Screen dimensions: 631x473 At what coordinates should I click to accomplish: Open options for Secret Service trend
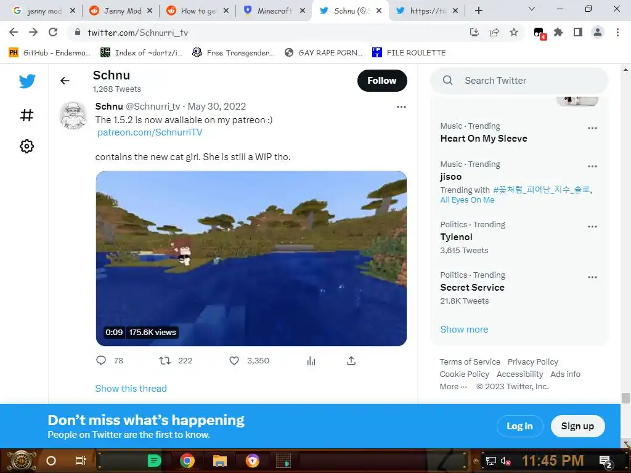pyautogui.click(x=592, y=278)
